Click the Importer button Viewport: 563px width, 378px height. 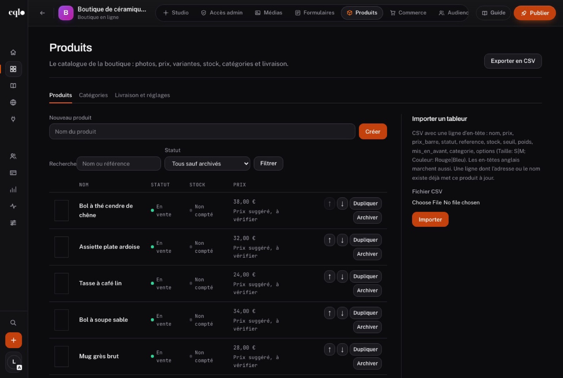click(430, 219)
